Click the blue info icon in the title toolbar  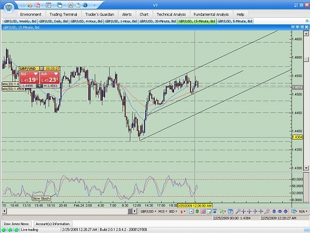(x=85, y=5)
